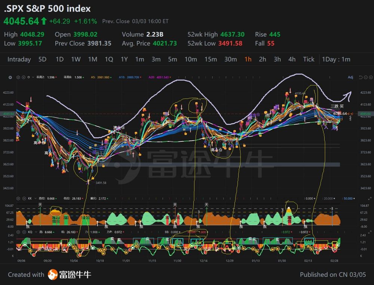
Task: Expand the KQ indicator dropdown
Action: coord(35,232)
